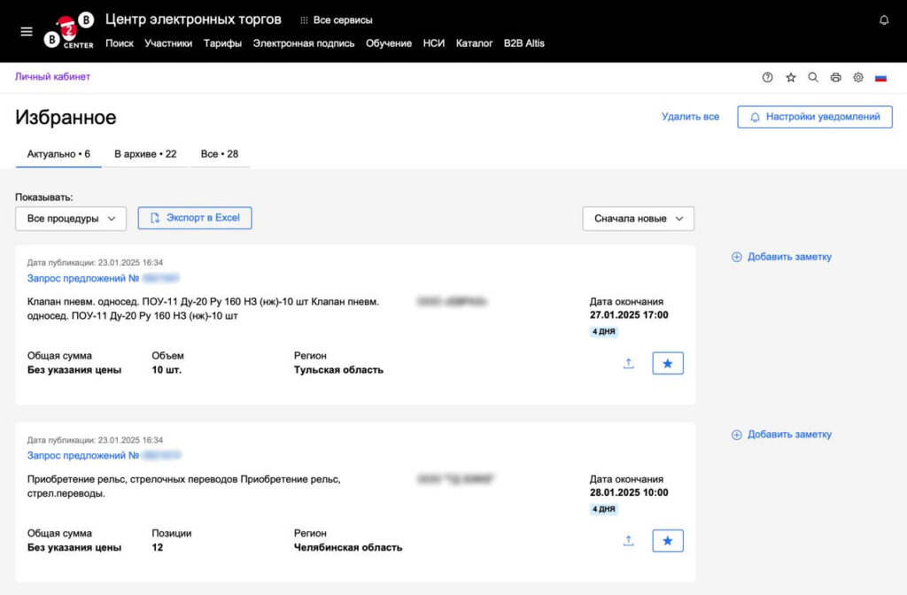Click the favorites star icon in toolbar

(790, 78)
